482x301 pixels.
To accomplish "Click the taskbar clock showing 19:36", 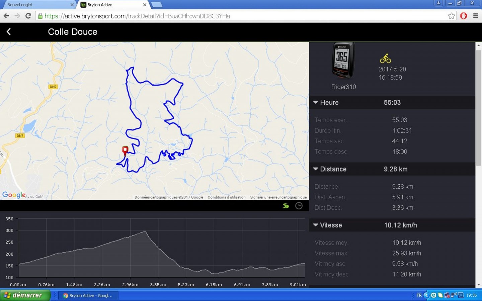I will (x=471, y=295).
